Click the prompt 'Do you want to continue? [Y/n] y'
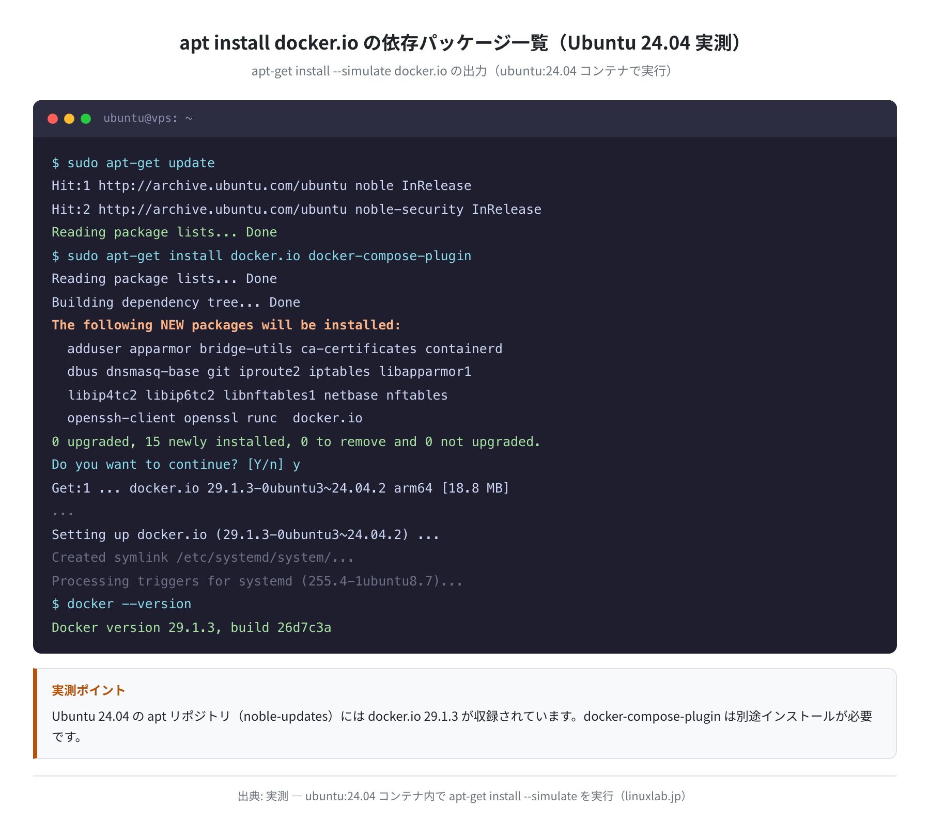 tap(176, 465)
